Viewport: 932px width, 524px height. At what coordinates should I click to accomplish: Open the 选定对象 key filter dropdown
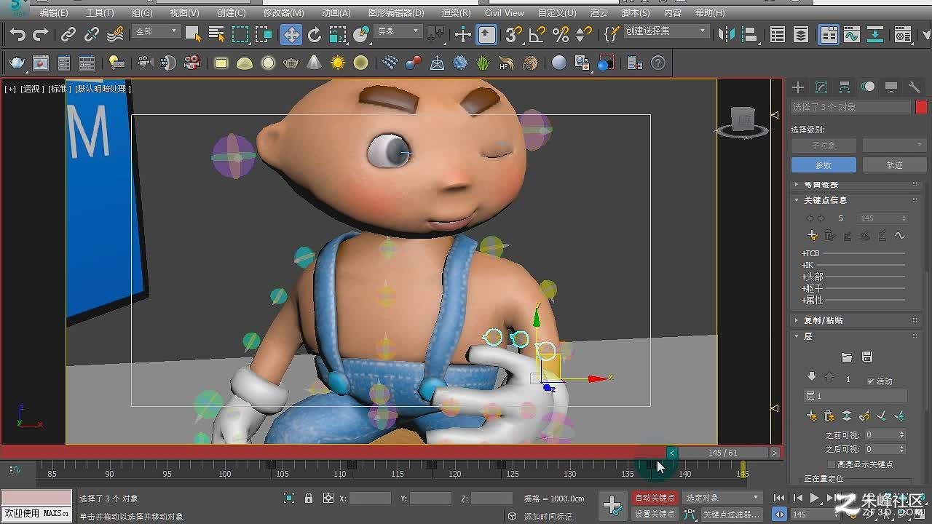[722, 498]
